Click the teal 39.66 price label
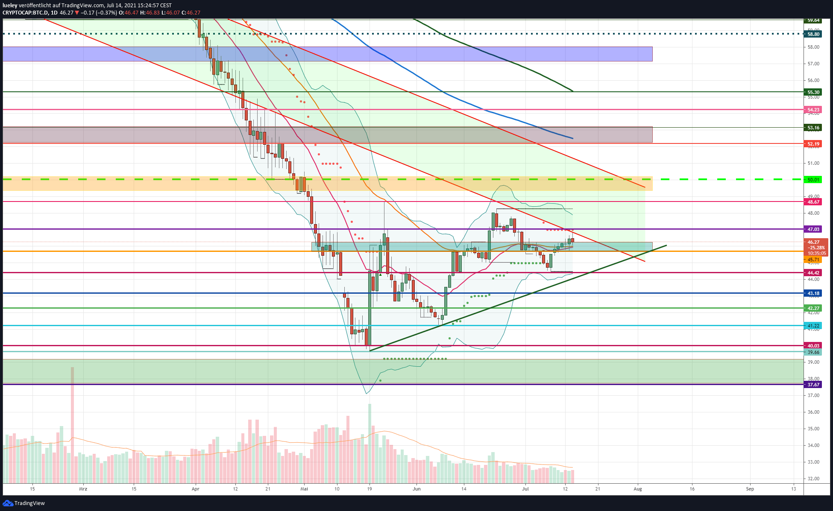This screenshot has height=511, width=833. [813, 352]
